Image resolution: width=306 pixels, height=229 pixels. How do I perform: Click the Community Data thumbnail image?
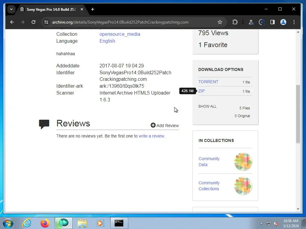pos(243,162)
